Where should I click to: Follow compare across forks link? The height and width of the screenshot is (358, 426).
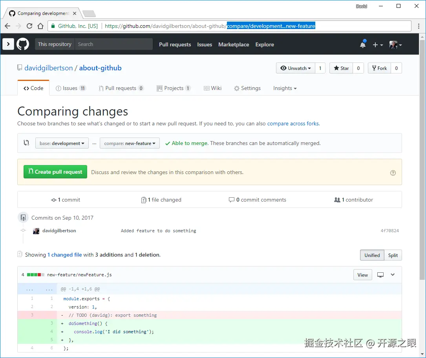(x=293, y=124)
